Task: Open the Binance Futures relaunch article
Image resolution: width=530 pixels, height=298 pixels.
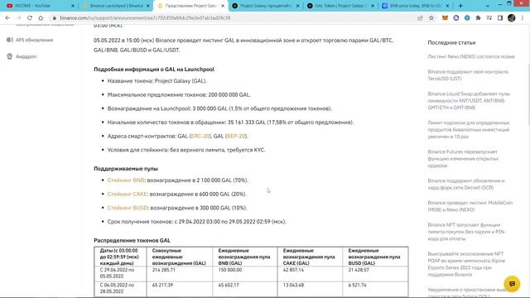Action: pyautogui.click(x=463, y=159)
